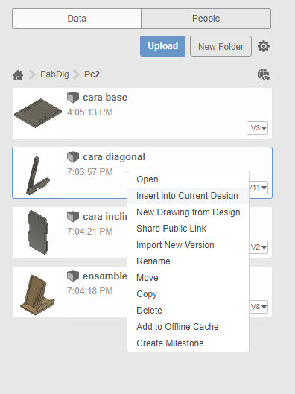Click Pc2 folder in the breadcrumb
This screenshot has width=295, height=394.
(x=92, y=74)
